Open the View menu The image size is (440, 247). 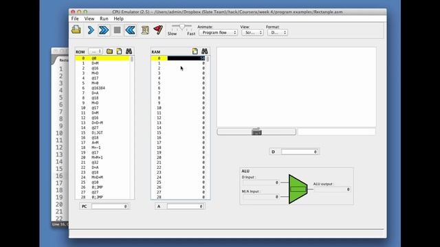tap(89, 19)
